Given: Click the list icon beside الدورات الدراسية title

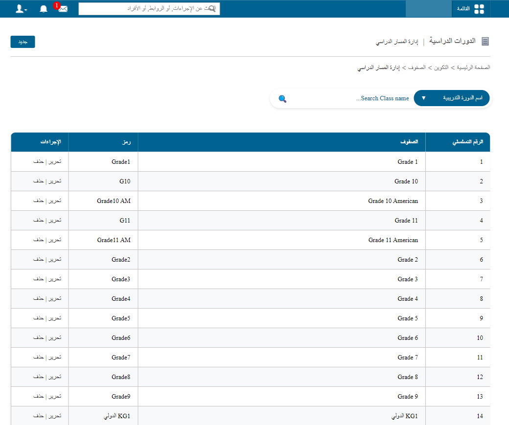Looking at the screenshot, I should pos(485,41).
